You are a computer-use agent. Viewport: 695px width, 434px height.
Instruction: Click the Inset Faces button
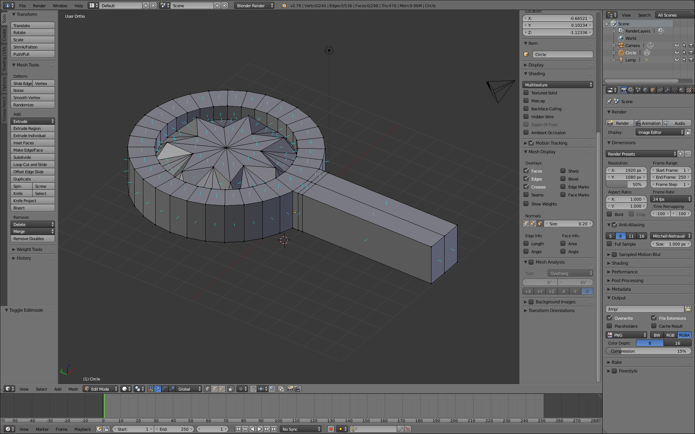coord(33,142)
